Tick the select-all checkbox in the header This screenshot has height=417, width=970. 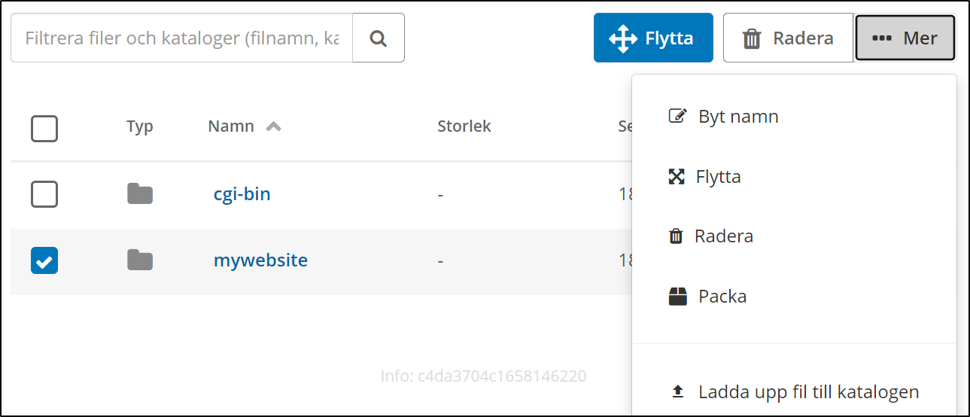[x=44, y=129]
